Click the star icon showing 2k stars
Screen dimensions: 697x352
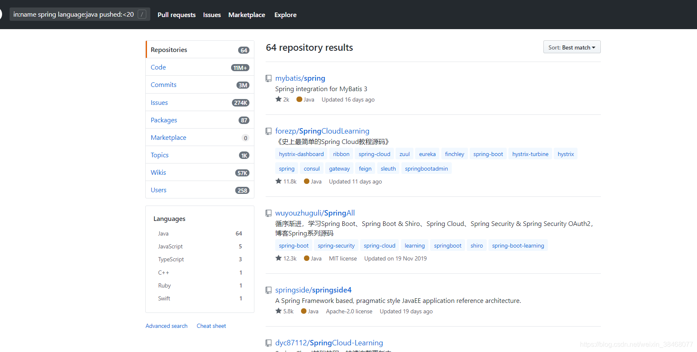279,99
